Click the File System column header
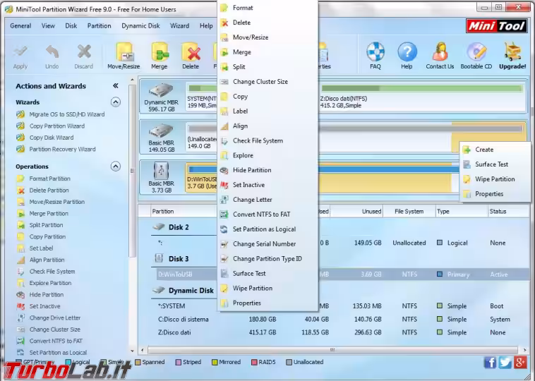 pyautogui.click(x=409, y=212)
